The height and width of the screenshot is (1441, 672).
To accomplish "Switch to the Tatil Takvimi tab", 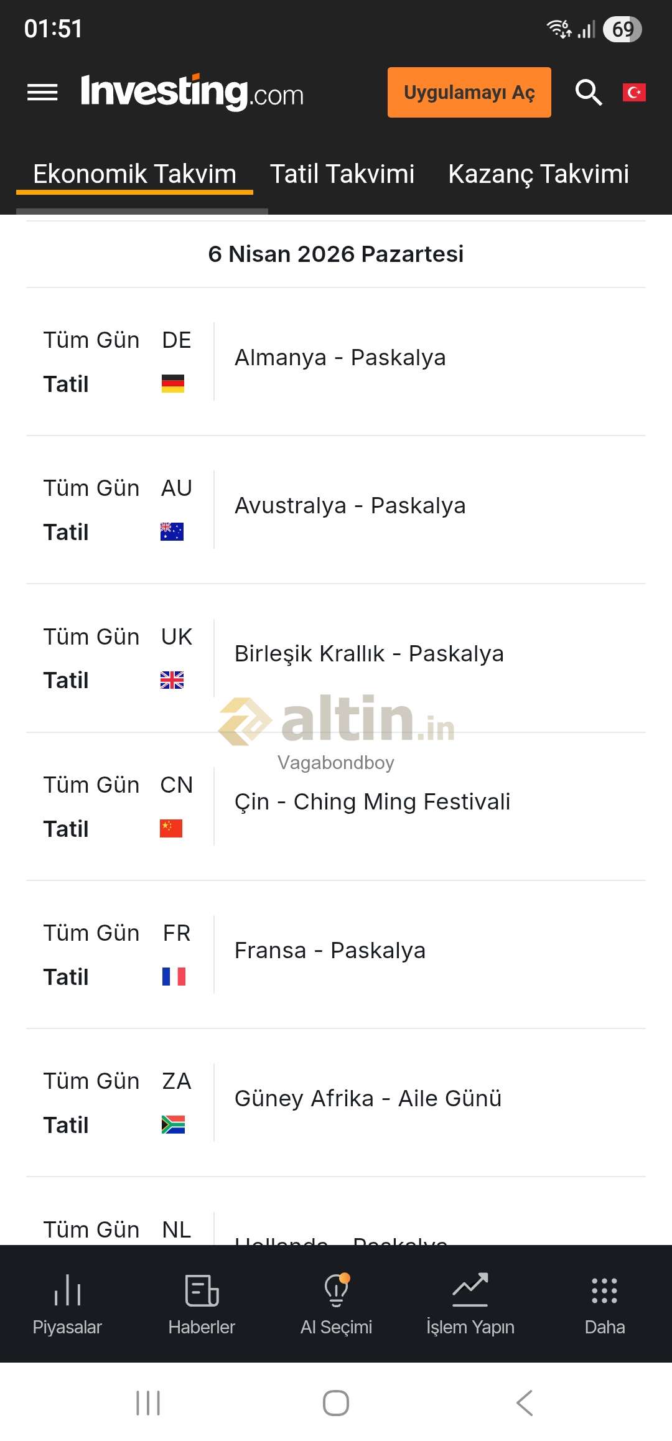I will [x=342, y=174].
